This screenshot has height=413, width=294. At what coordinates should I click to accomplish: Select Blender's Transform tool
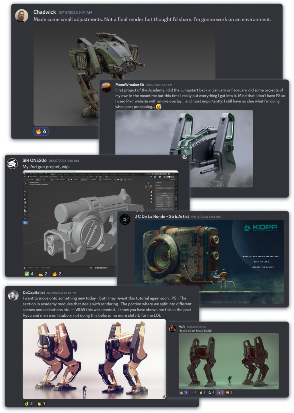coord(25,202)
